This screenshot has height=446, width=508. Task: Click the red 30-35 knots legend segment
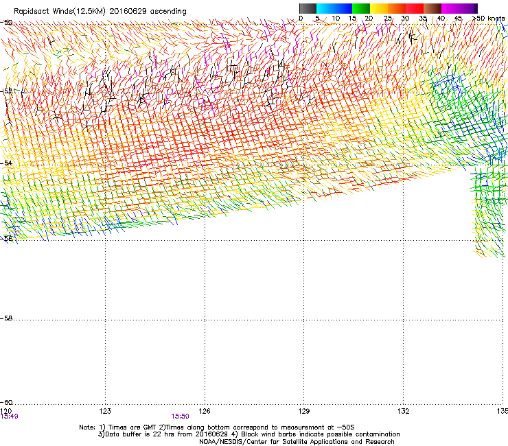(415, 8)
